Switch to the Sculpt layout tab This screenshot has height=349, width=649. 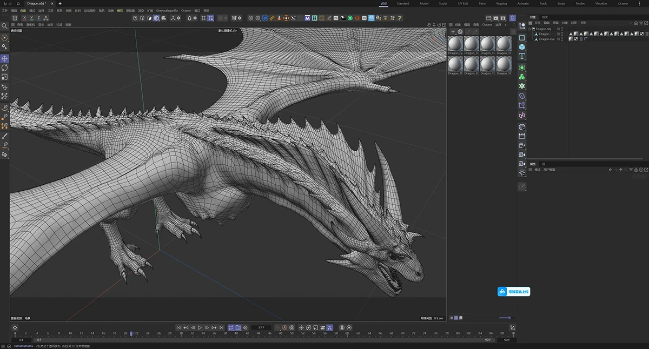click(443, 3)
